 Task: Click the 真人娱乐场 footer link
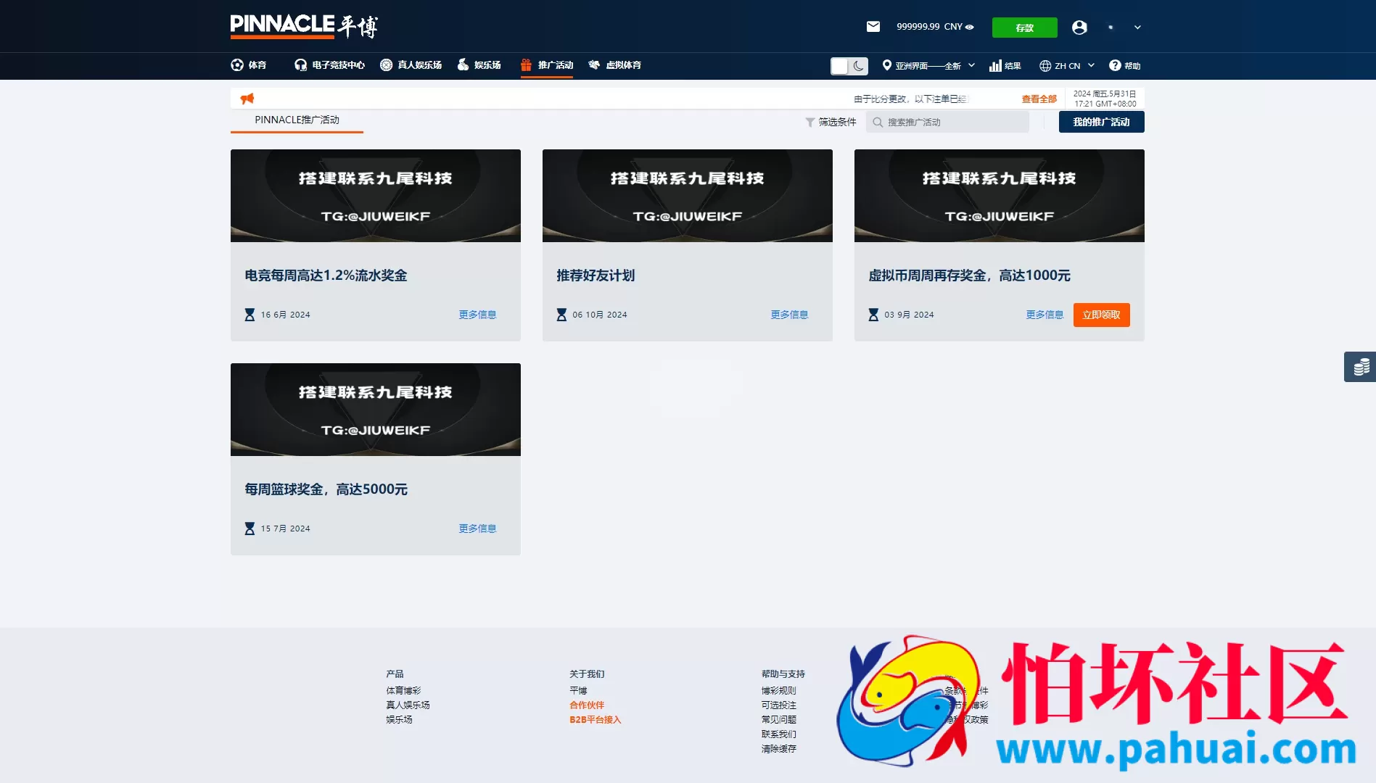pos(408,705)
